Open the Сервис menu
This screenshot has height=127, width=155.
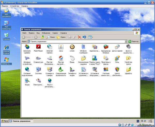(55, 33)
